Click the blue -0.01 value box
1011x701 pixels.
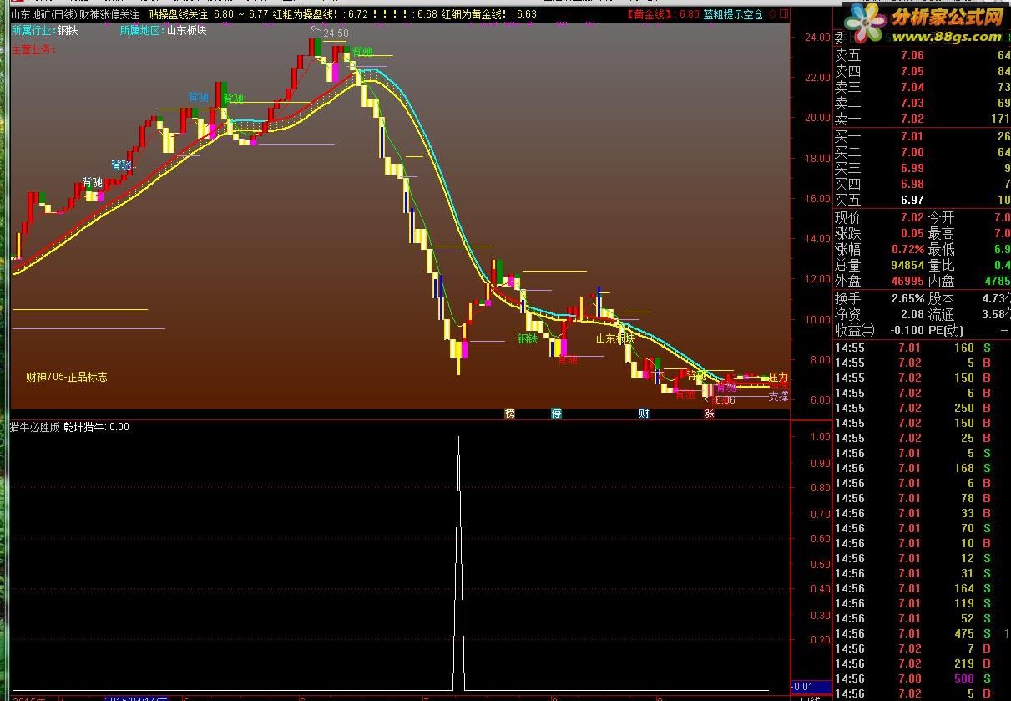[x=810, y=687]
